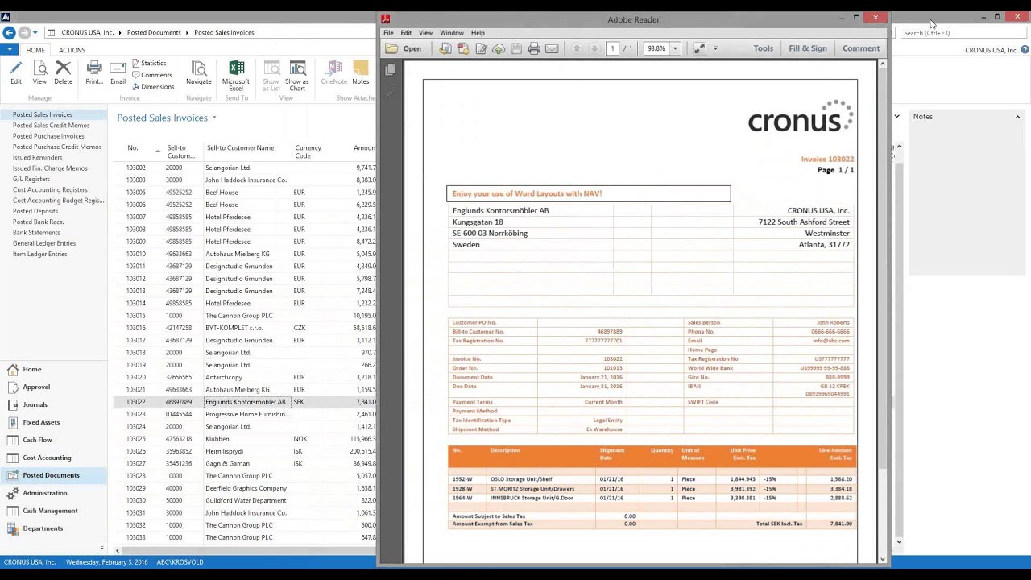Click Adobe Reader email envelope icon
The width and height of the screenshot is (1031, 580).
[x=552, y=48]
